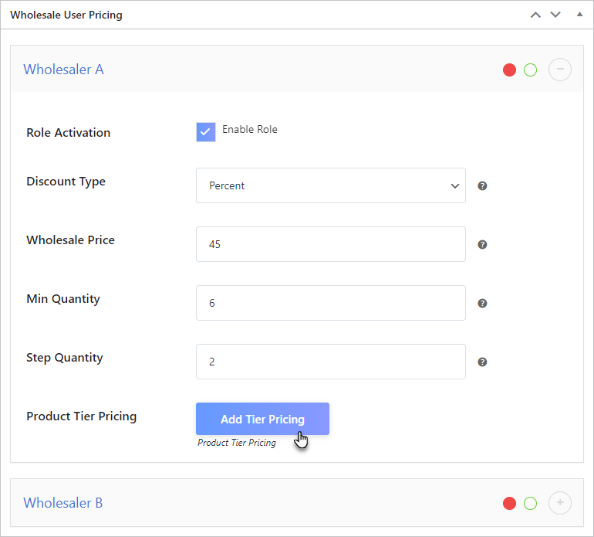Click the green circle on Wholesaler A
Image resolution: width=594 pixels, height=537 pixels.
pyautogui.click(x=530, y=70)
